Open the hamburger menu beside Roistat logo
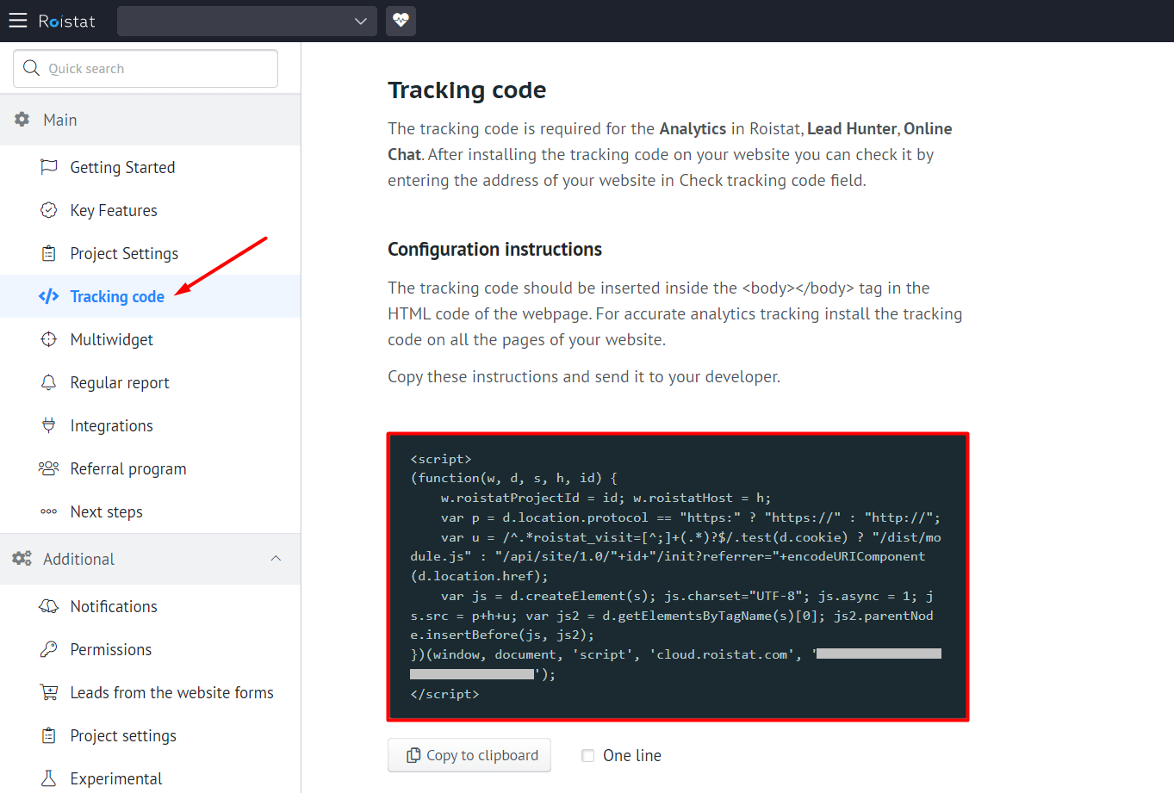 [x=18, y=21]
